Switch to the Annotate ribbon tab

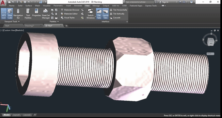pos(78,6)
